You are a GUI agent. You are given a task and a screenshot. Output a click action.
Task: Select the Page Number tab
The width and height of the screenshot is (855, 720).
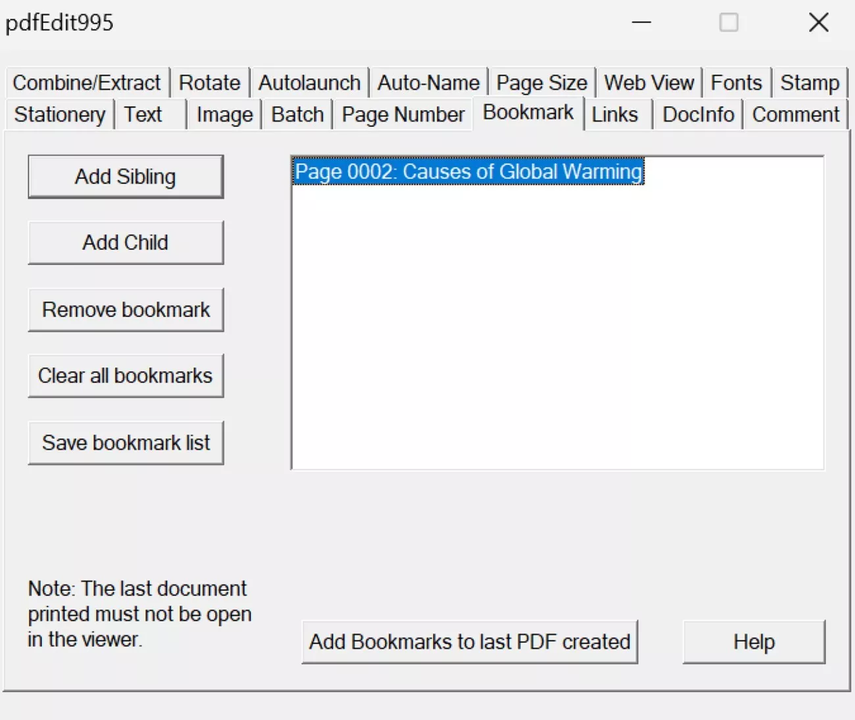(402, 114)
